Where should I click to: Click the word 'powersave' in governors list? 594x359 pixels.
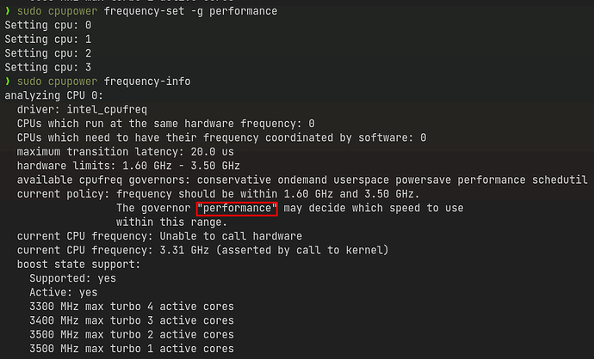424,179
